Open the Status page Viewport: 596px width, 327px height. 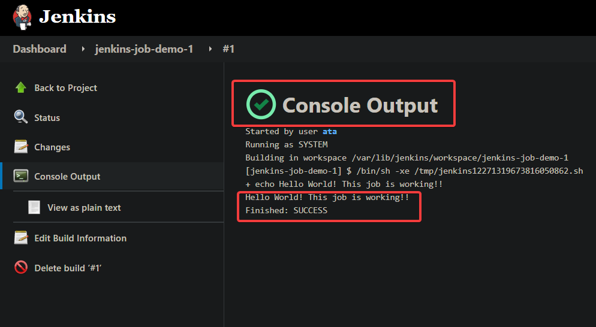tap(47, 118)
